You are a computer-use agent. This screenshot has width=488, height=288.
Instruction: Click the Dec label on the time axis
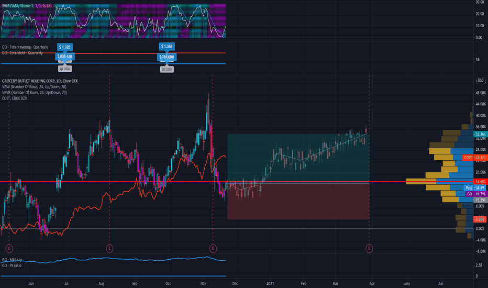click(235, 284)
